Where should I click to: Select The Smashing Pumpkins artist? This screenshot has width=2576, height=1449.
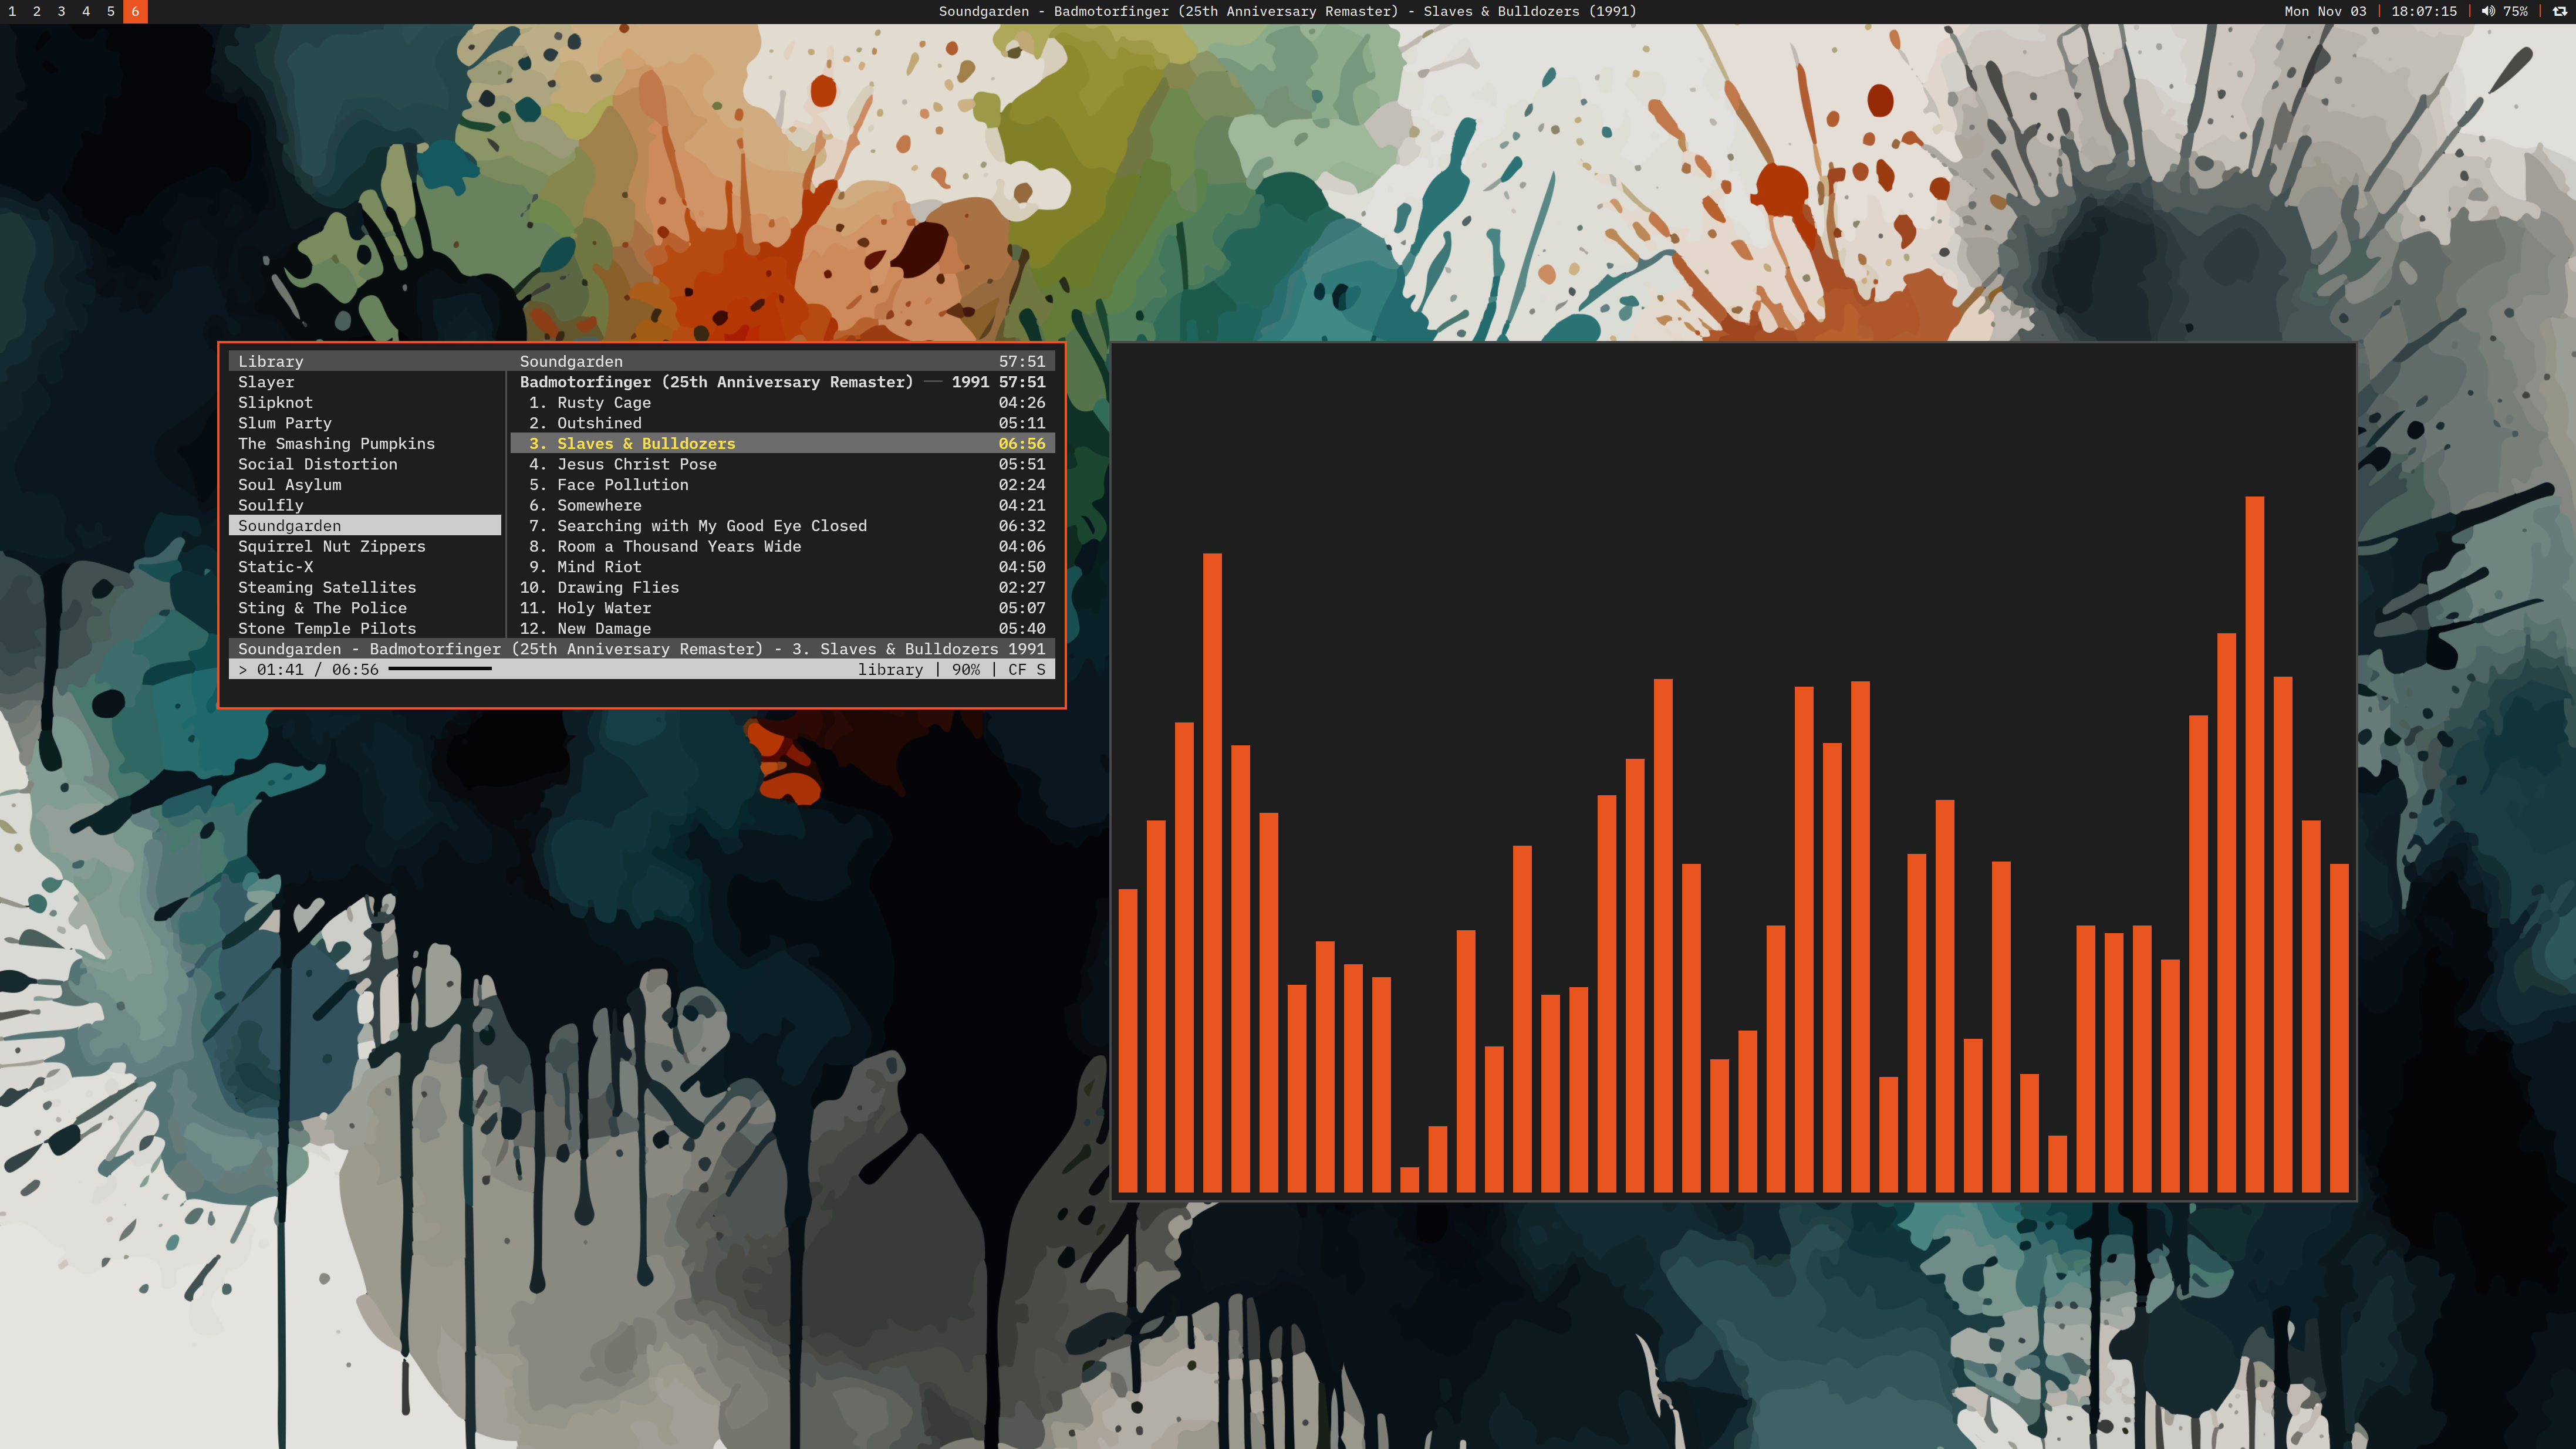[336, 443]
